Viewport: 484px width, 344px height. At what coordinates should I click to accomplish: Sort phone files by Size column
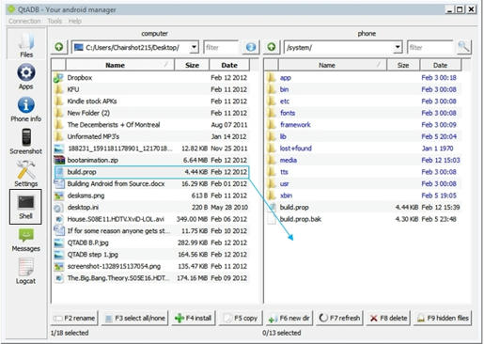(x=403, y=65)
